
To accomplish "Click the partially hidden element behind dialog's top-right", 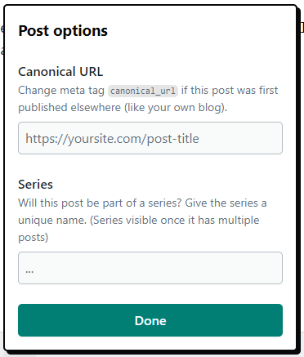I will coord(301,28).
